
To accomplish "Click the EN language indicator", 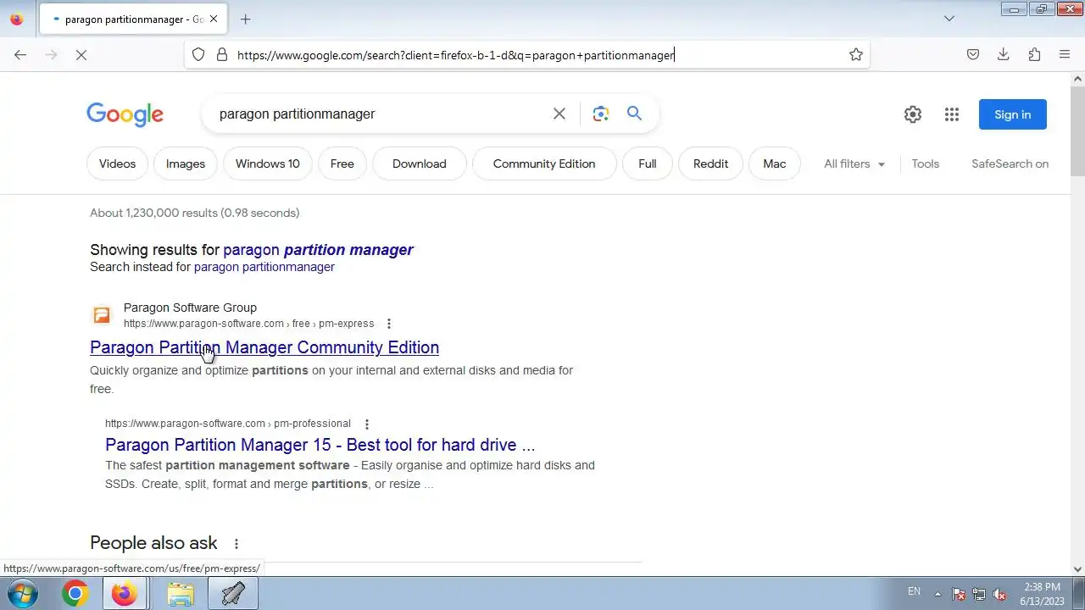I will pos(914,591).
